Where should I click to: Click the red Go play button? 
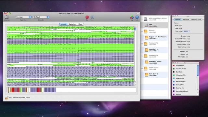tap(87, 17)
